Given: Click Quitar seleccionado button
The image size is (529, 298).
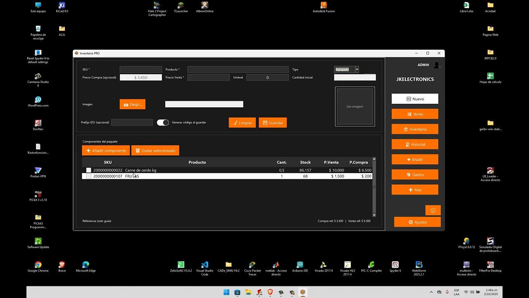Looking at the screenshot, I should click(155, 151).
